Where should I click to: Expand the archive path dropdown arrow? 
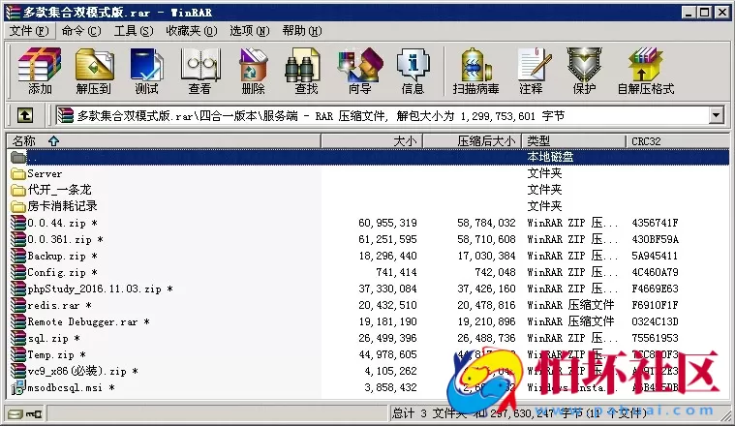tap(716, 115)
